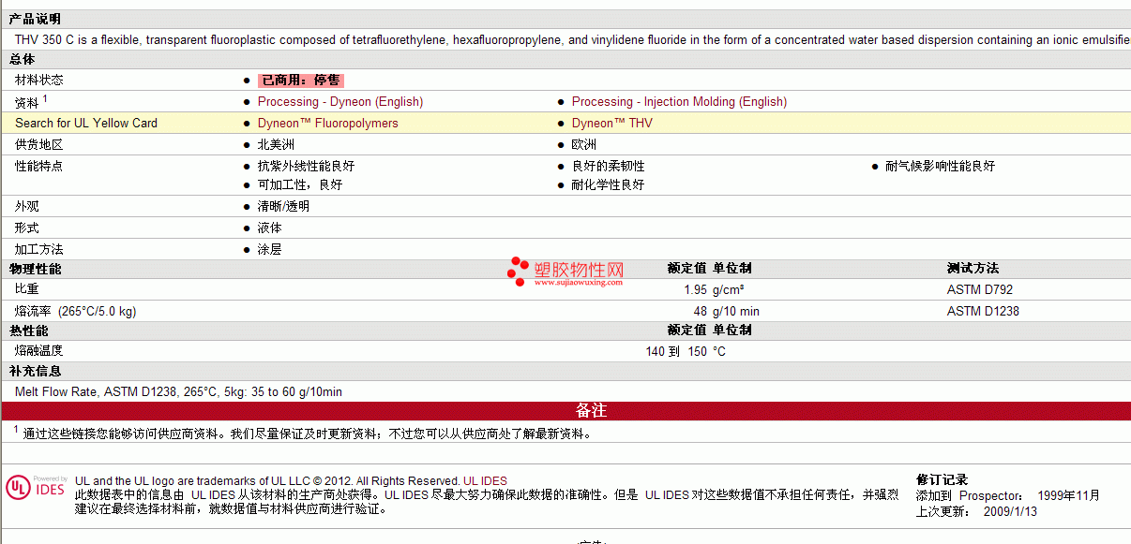Click the 修订记录 heading
The image size is (1131, 544).
tap(942, 480)
